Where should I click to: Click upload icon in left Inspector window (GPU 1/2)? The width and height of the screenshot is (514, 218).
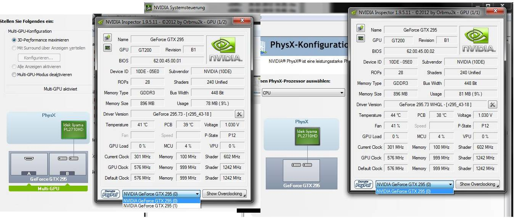pyautogui.click(x=108, y=38)
